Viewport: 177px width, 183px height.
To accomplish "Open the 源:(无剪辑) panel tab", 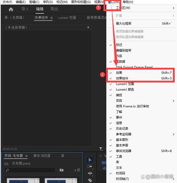I will [x=15, y=18].
